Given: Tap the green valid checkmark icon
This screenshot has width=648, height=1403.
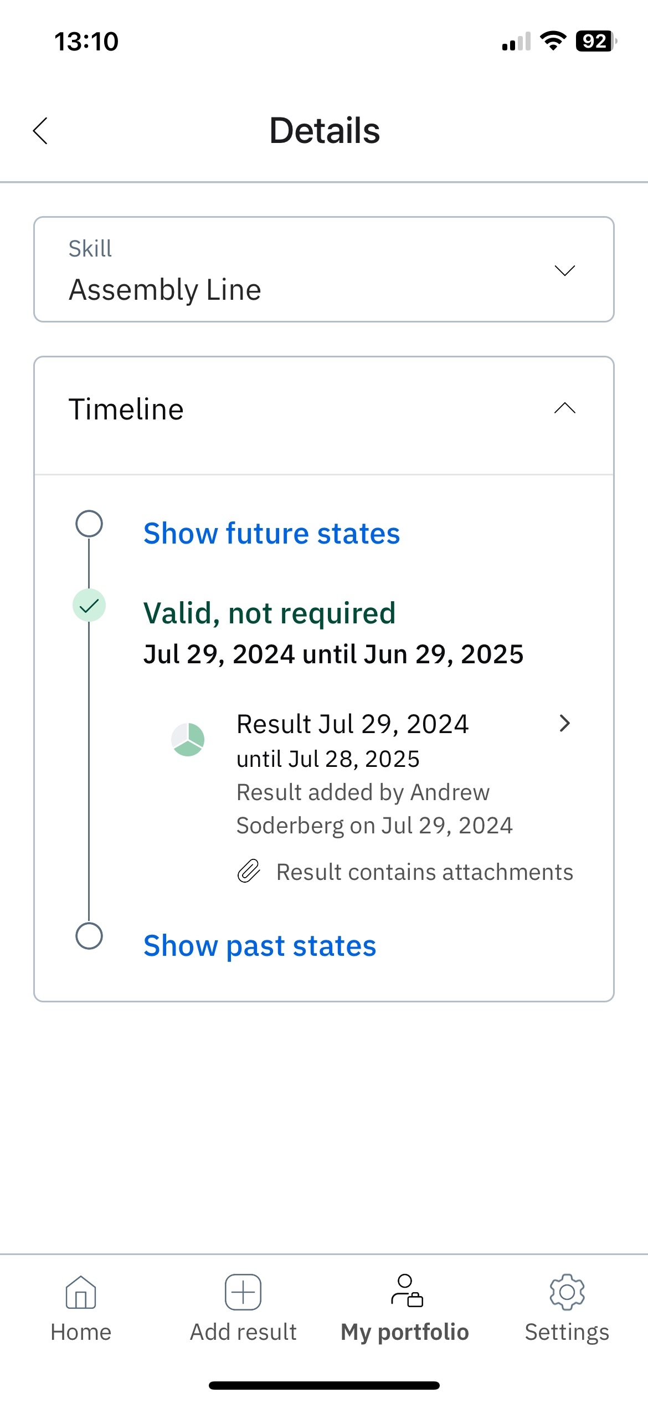Looking at the screenshot, I should (x=89, y=605).
